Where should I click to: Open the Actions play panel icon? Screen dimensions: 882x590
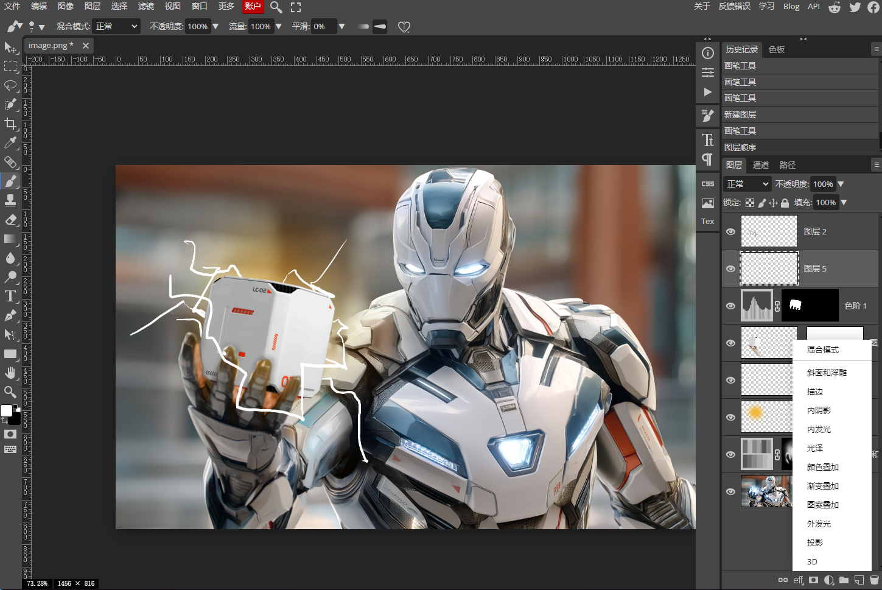(707, 92)
